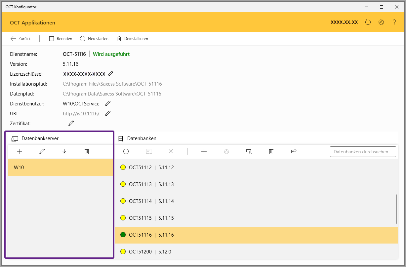Open help question mark in header

[x=394, y=22]
